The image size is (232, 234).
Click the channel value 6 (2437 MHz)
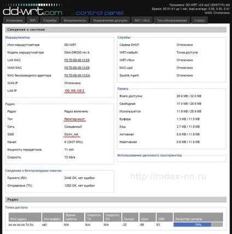(x=74, y=142)
